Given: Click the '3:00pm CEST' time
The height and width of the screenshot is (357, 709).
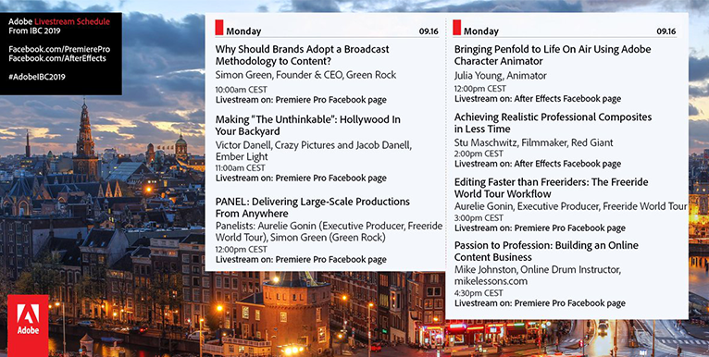Looking at the screenshot, I should coord(479,218).
